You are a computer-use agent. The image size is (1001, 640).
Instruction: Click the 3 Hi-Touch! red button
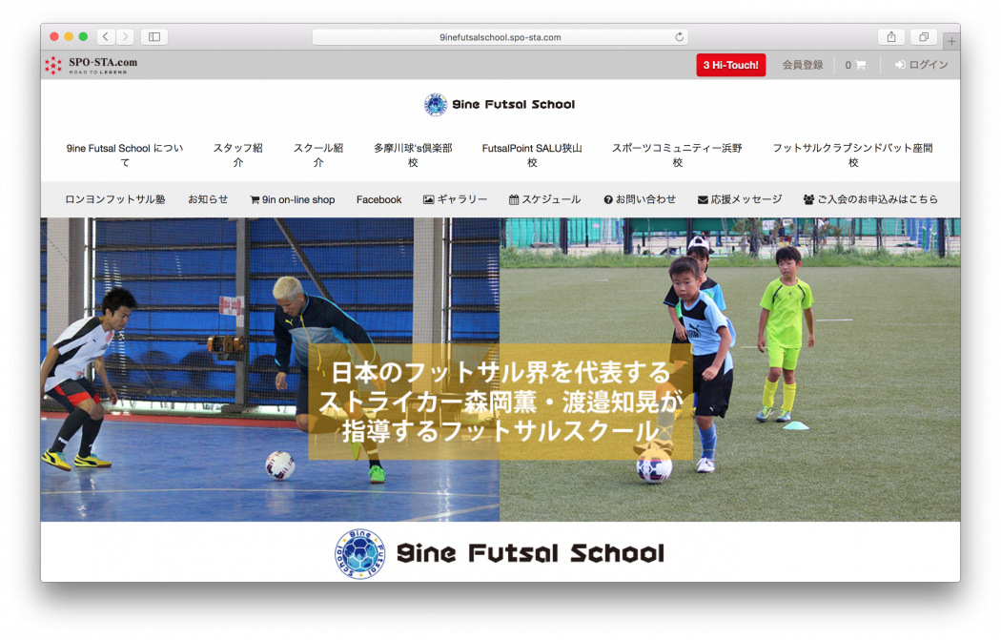(730, 65)
